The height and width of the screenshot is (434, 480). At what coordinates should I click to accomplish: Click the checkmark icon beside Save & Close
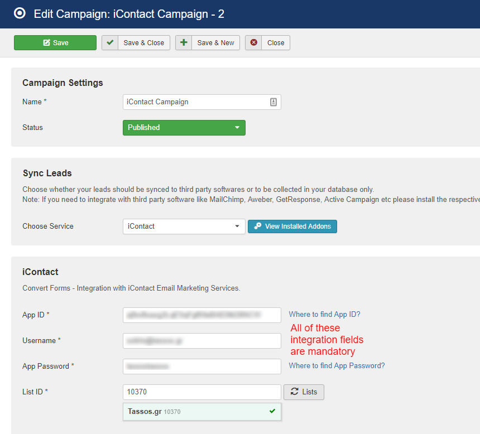[x=110, y=42]
